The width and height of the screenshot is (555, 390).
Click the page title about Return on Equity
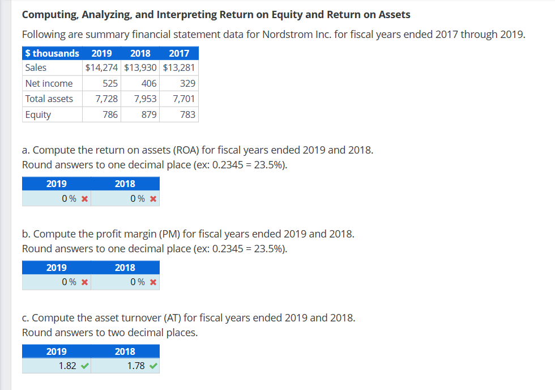(x=215, y=14)
